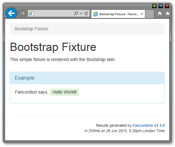Click the Refresh page icon
The image size is (175, 147).
(x=86, y=13)
